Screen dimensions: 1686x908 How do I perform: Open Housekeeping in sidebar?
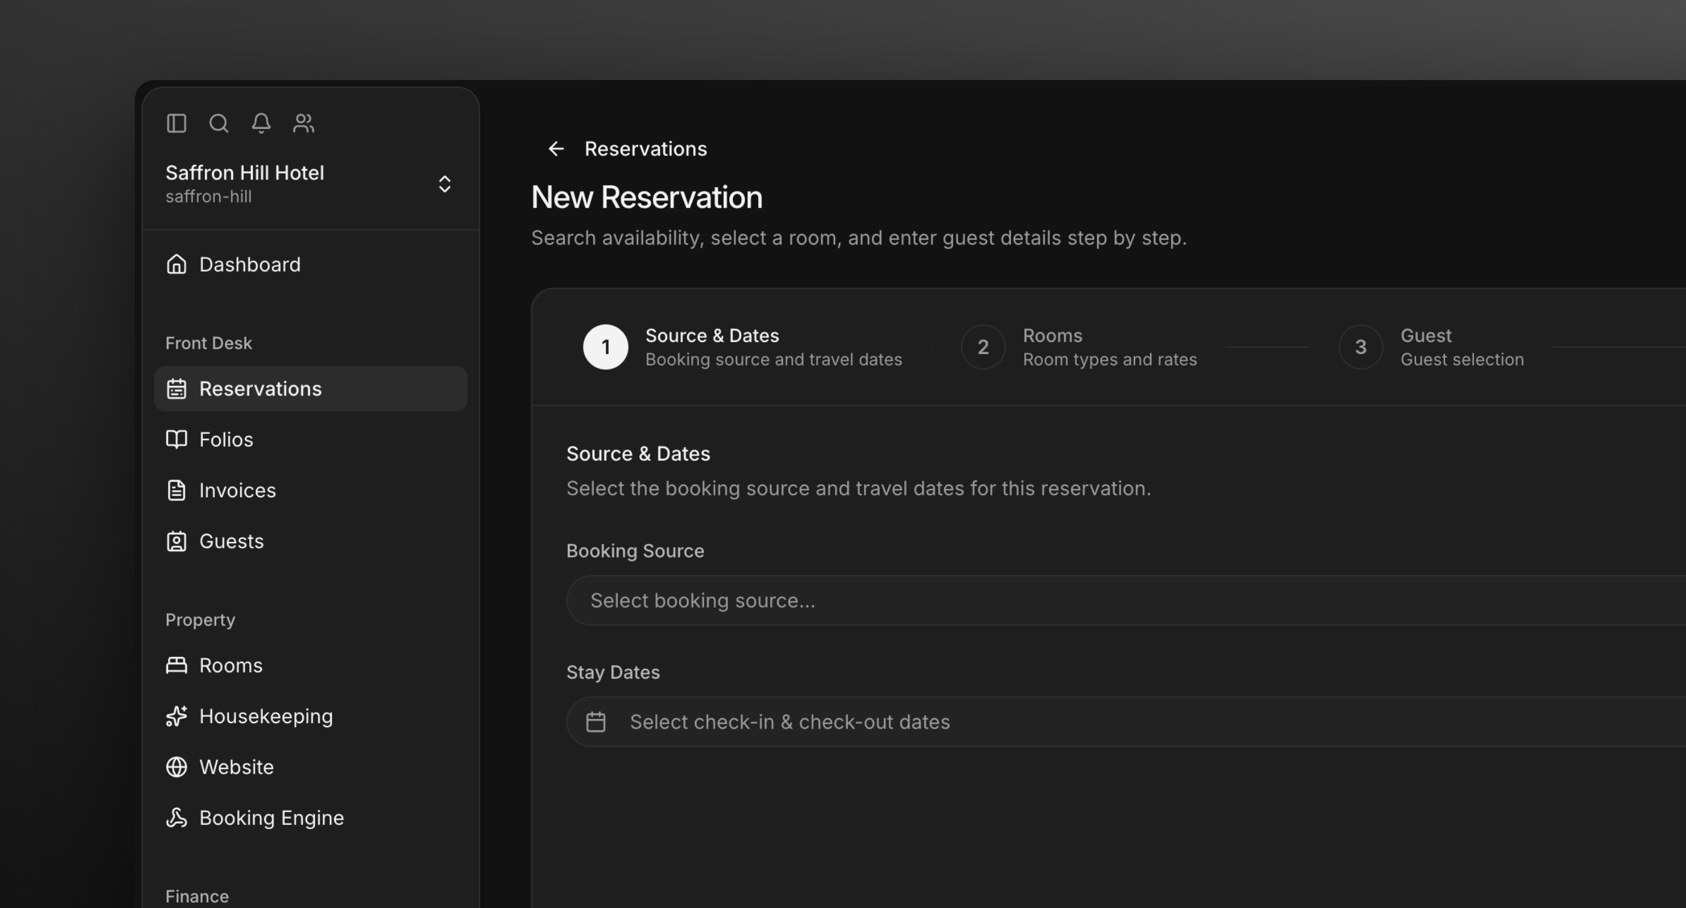(x=310, y=716)
